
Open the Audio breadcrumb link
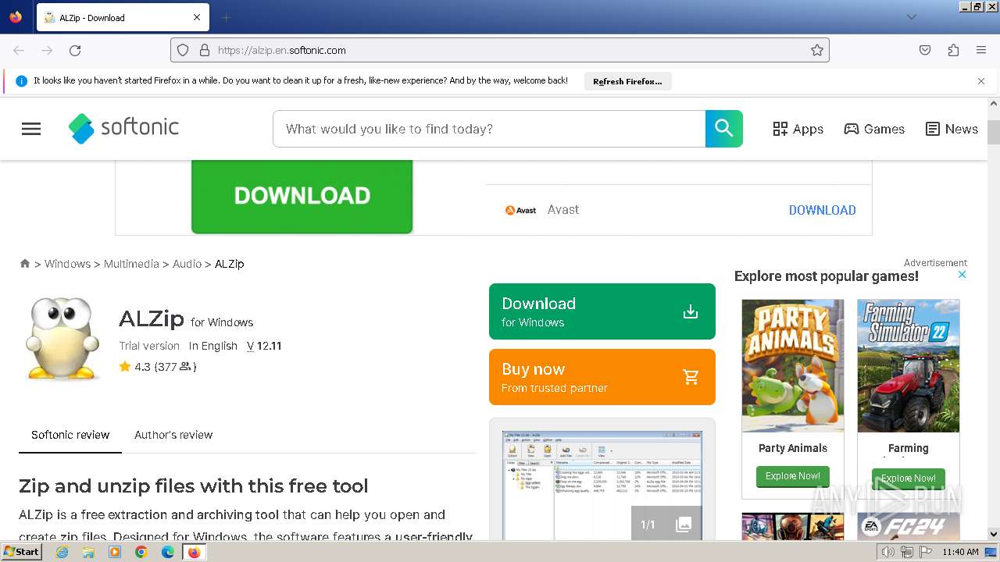(x=187, y=264)
